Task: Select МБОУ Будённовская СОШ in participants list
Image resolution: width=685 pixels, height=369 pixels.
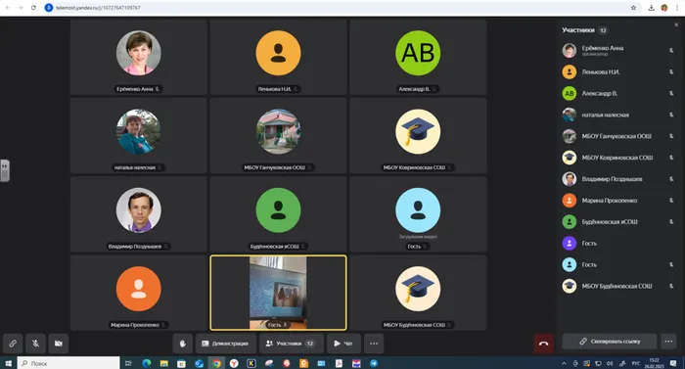Action: pos(617,287)
